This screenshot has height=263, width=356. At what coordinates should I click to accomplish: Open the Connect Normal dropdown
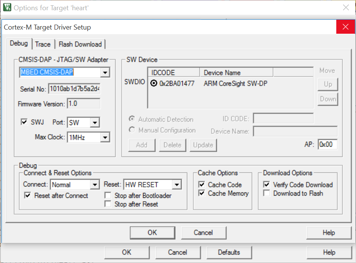95,185
